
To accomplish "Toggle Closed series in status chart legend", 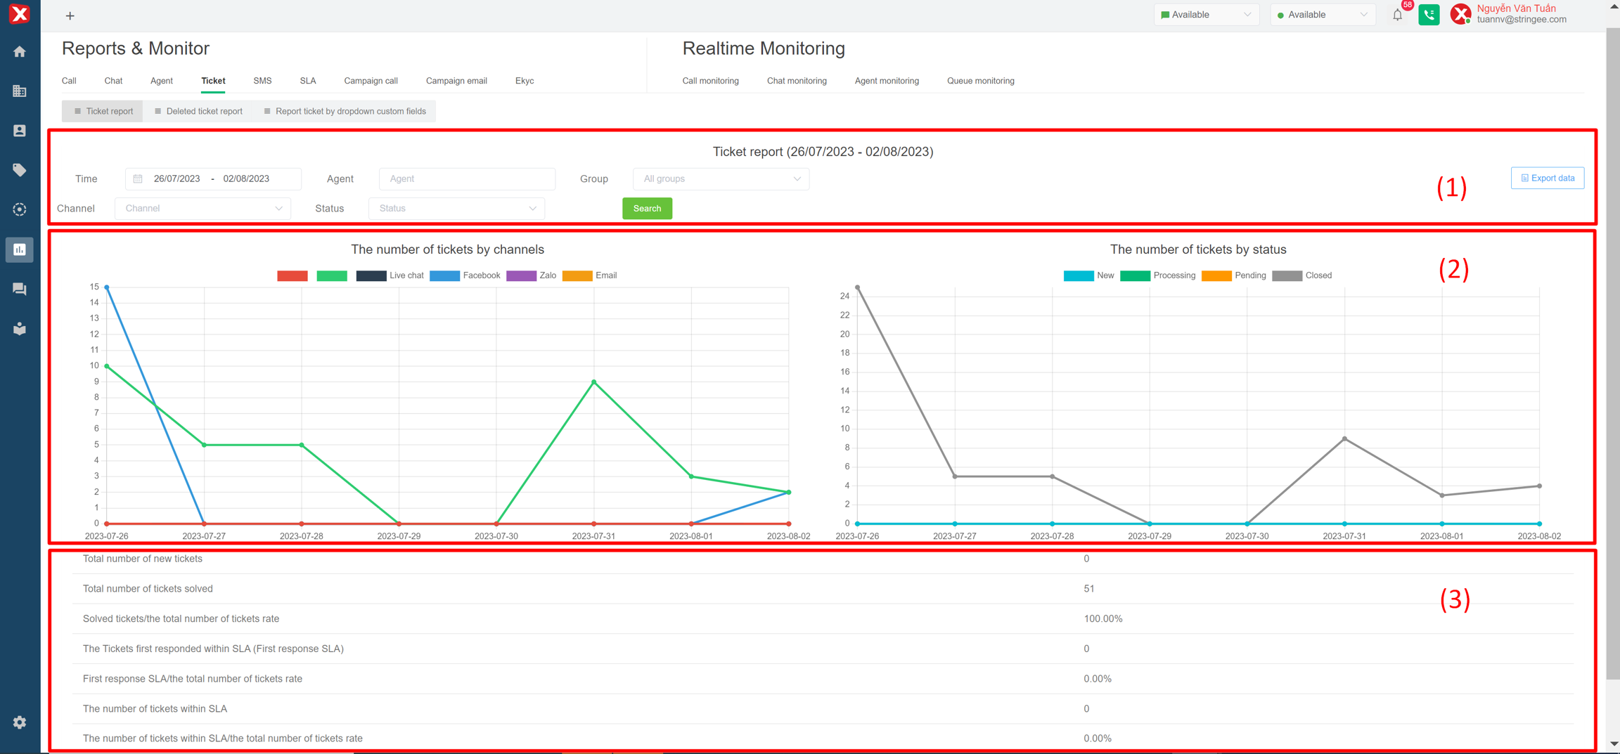I will click(1302, 275).
